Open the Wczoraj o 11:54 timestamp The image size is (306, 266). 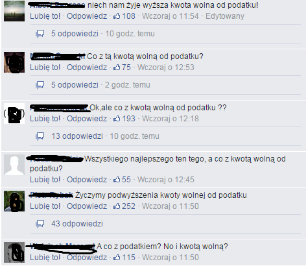tap(171, 16)
